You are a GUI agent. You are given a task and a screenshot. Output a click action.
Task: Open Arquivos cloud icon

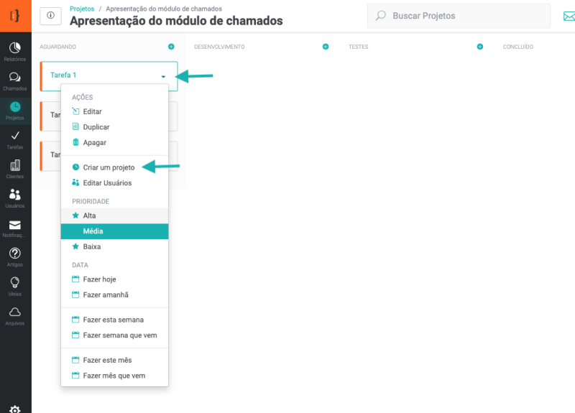pyautogui.click(x=15, y=315)
